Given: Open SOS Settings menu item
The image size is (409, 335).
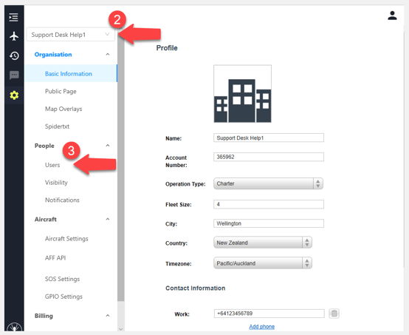Looking at the screenshot, I should click(62, 279).
